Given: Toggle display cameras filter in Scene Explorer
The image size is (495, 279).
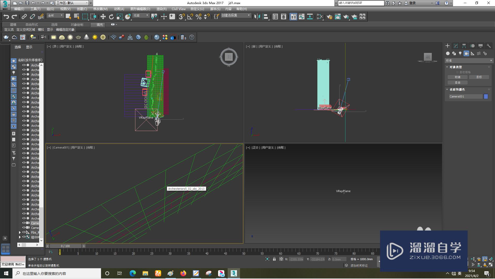Looking at the screenshot, I should [x=14, y=79].
